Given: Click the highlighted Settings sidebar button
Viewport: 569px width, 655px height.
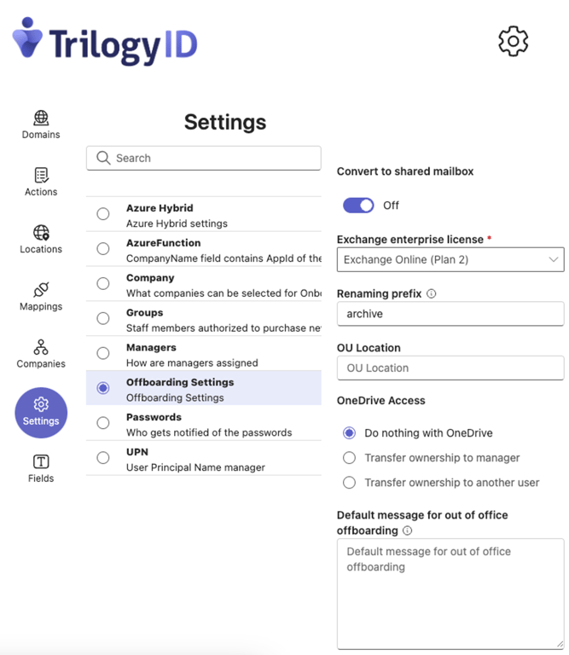Looking at the screenshot, I should tap(41, 413).
